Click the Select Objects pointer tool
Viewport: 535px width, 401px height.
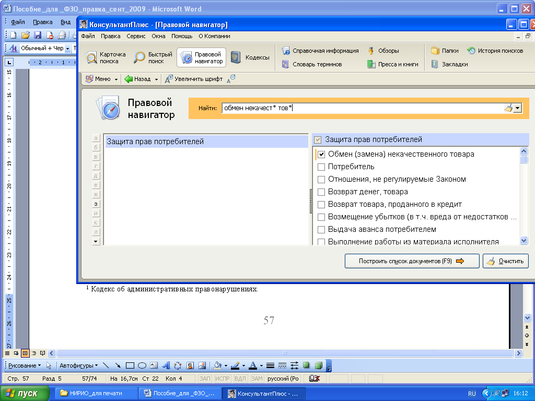[49, 365]
